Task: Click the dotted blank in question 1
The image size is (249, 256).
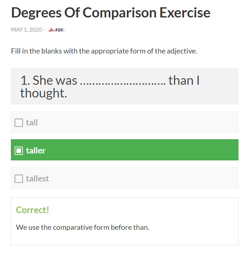Action: click(x=123, y=80)
